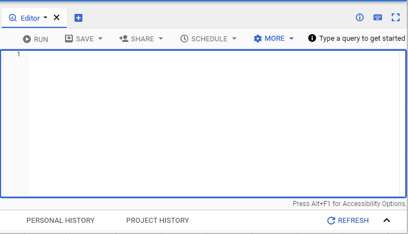Image resolution: width=408 pixels, height=234 pixels.
Task: Open the Editor tab dropdown arrow
Action: pos(45,17)
